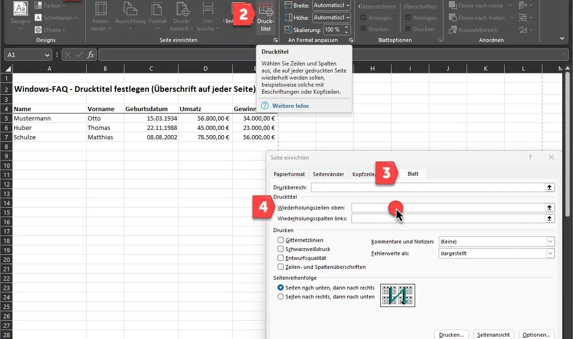Click the Wiederholungszeilen oben field
Screen dimensions: 573x339
click(x=448, y=208)
